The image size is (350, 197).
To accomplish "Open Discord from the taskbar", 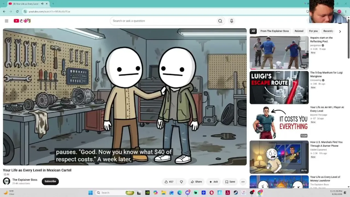I will tap(188, 193).
